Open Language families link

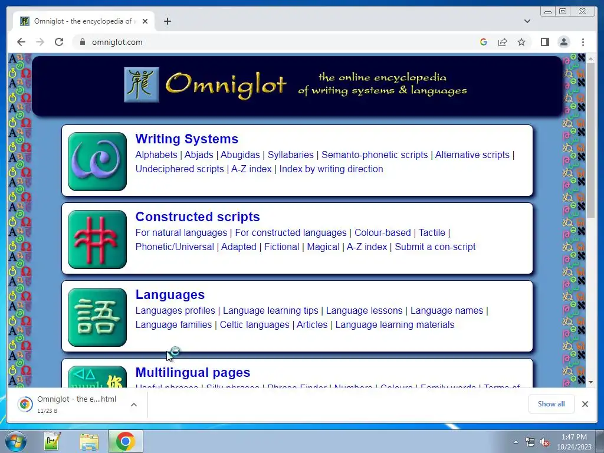pyautogui.click(x=173, y=325)
